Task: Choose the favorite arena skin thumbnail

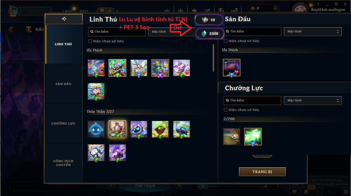Action: 232,68
